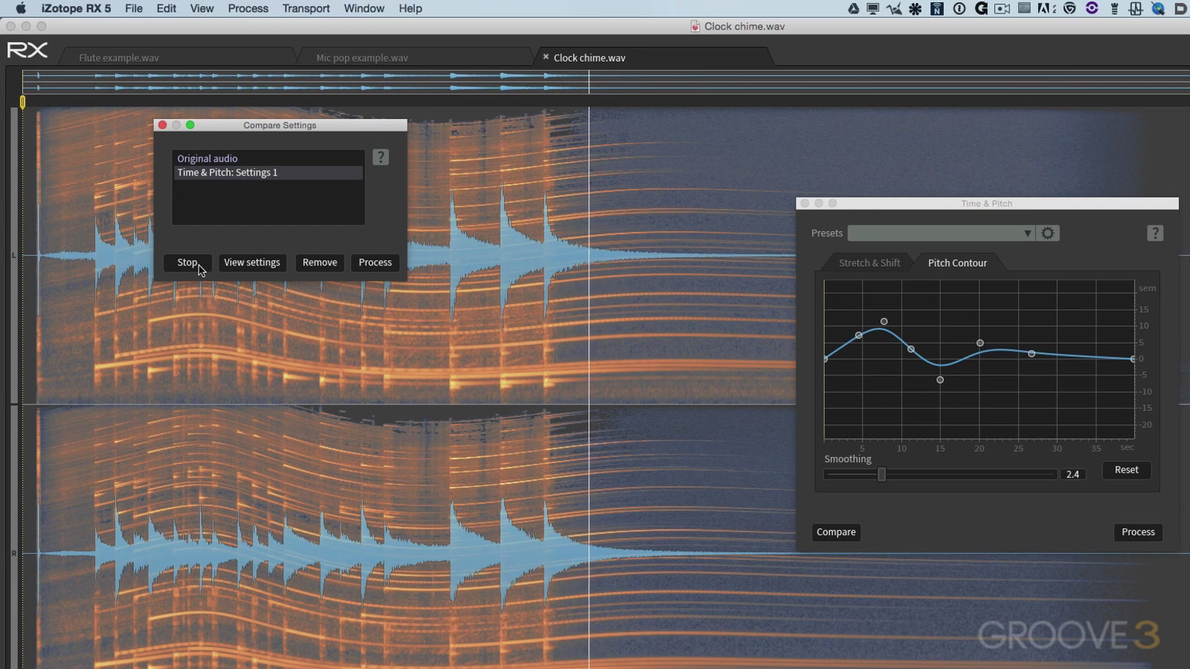
Task: Open the iZotope RX 5 application menu
Action: point(76,8)
